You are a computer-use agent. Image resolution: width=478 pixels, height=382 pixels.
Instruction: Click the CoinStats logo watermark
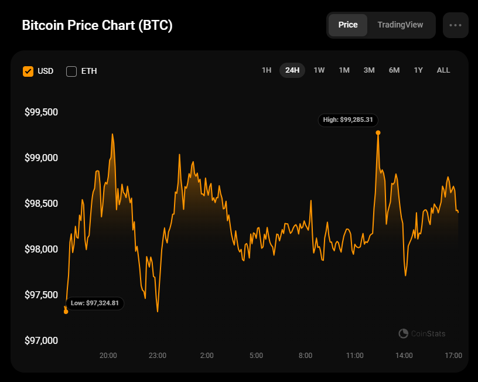click(x=422, y=333)
